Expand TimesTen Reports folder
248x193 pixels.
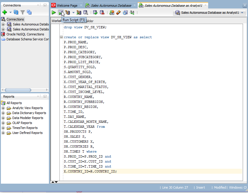(x=3, y=128)
